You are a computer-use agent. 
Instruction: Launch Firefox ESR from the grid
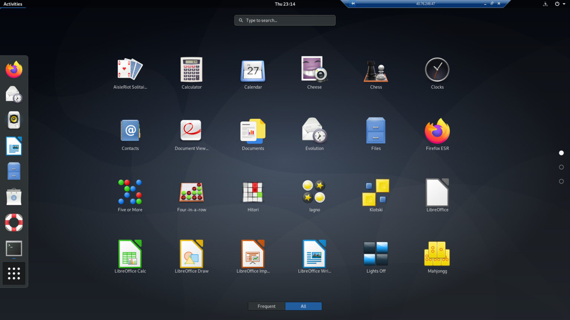437,135
